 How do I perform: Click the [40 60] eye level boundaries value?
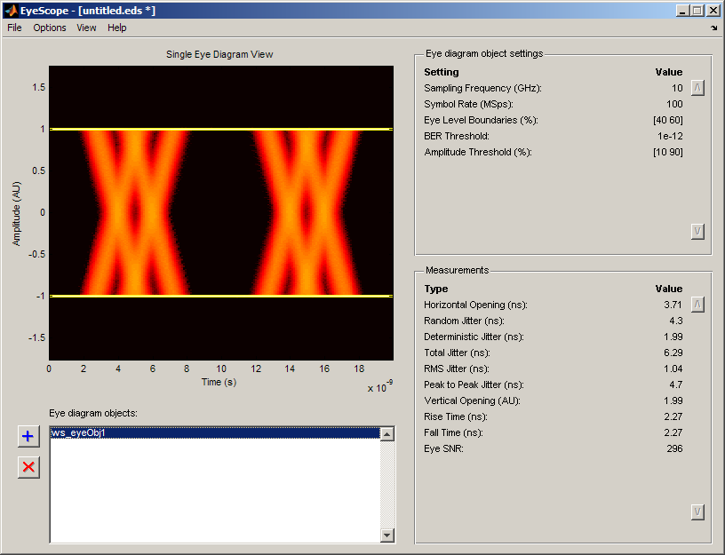click(x=667, y=120)
